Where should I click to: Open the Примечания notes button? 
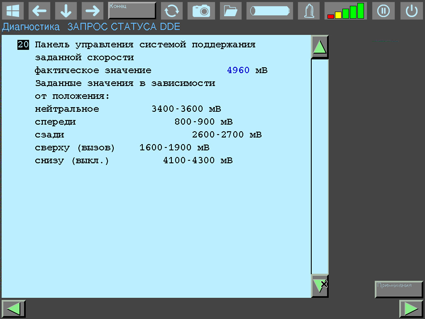[x=398, y=289]
